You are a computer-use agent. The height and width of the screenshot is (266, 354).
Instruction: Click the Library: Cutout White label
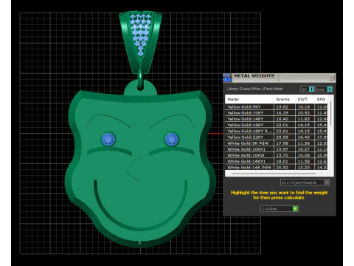pyautogui.click(x=254, y=89)
